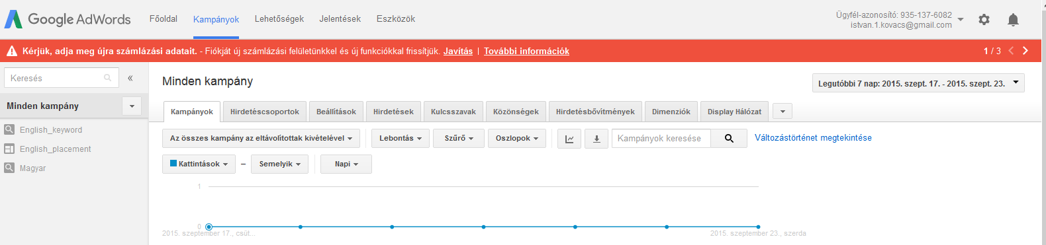This screenshot has width=1046, height=245.
Task: Click the download report icon
Action: click(596, 139)
